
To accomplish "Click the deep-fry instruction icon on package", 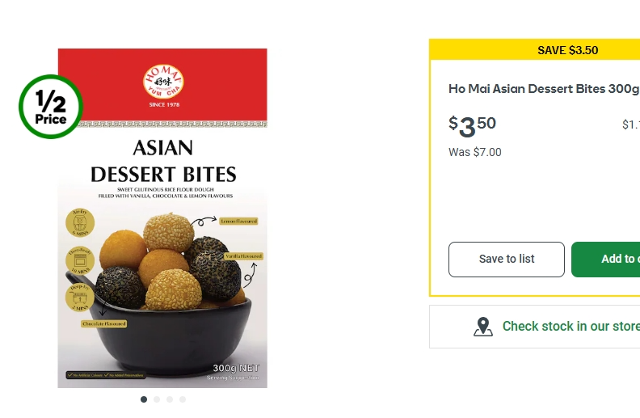I will point(80,298).
